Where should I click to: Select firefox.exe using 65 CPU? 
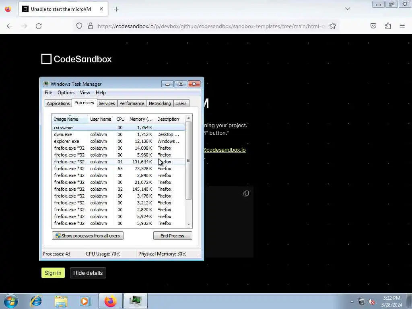point(119,169)
